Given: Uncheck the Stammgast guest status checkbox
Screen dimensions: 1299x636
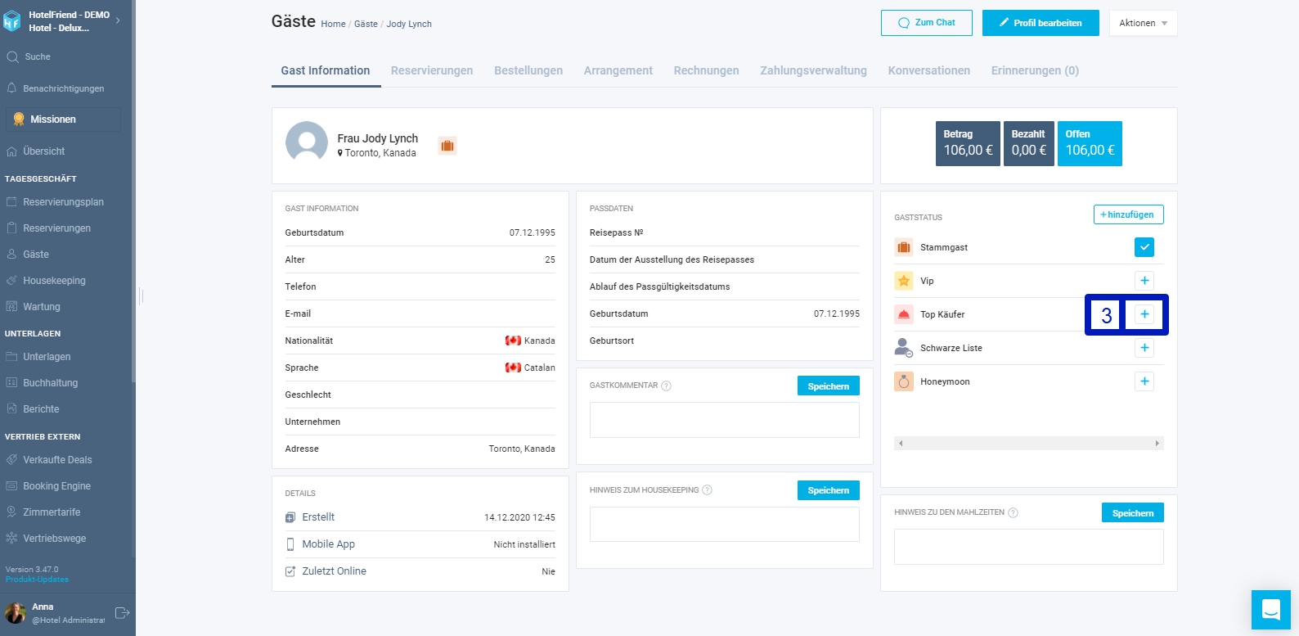Looking at the screenshot, I should coord(1144,247).
